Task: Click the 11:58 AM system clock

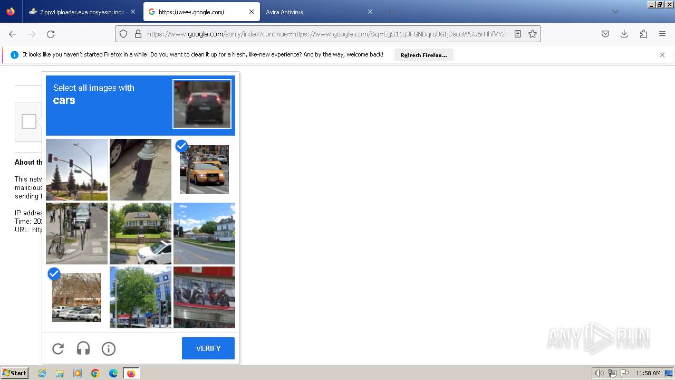Action: [648, 373]
